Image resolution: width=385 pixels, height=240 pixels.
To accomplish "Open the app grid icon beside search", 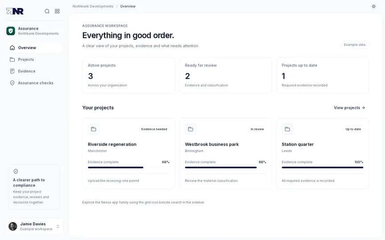I will pyautogui.click(x=57, y=11).
